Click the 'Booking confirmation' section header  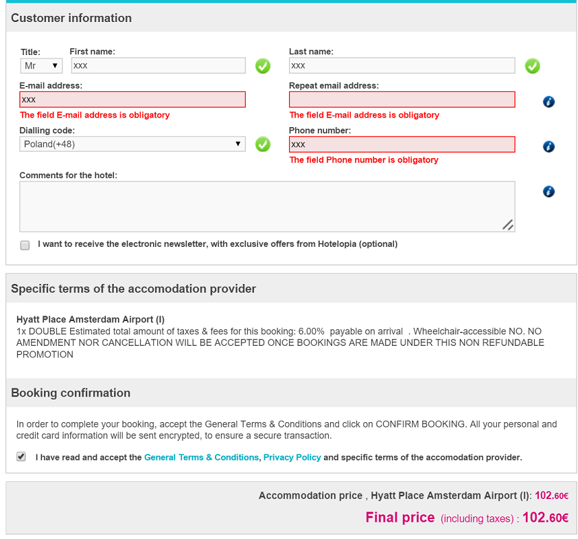coord(71,393)
